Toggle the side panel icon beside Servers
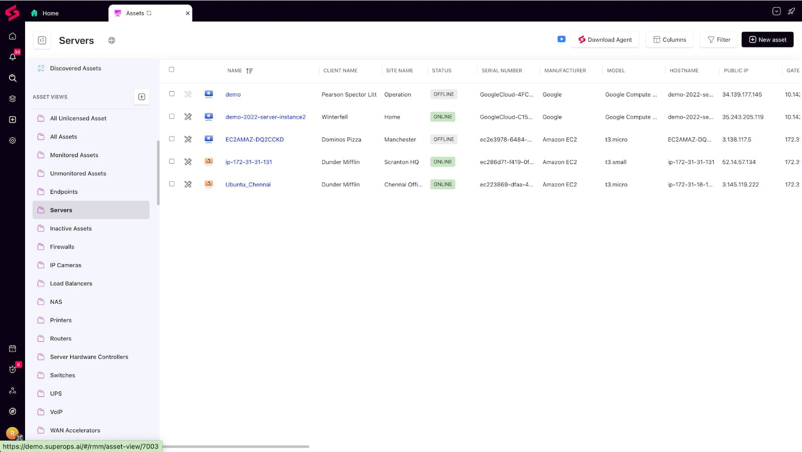 [42, 41]
